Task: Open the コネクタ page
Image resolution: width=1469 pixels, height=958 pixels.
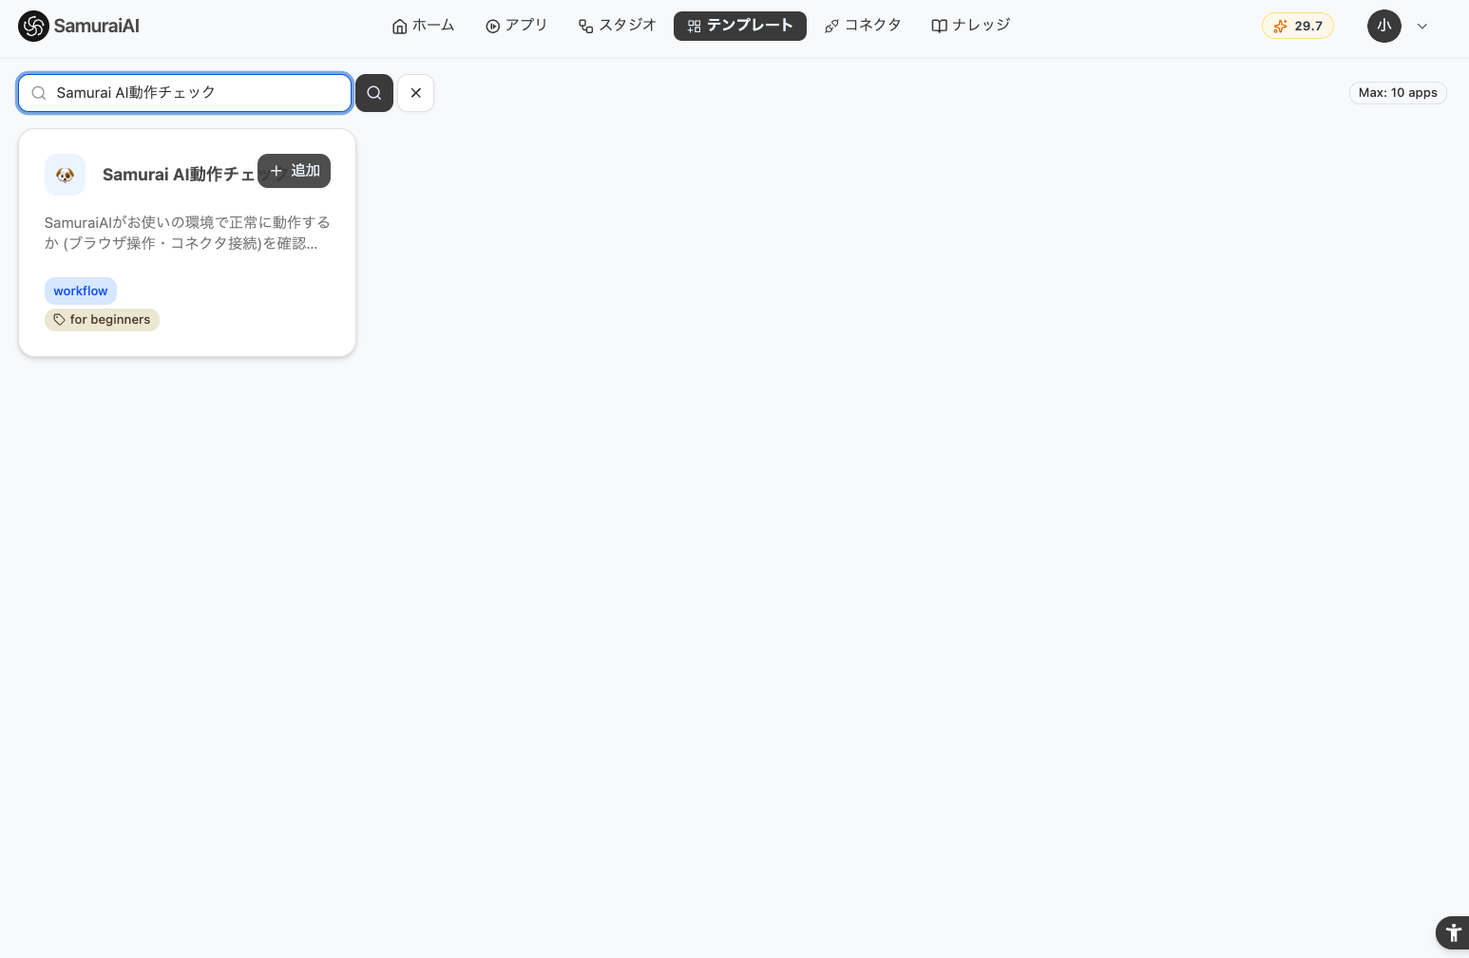Action: (862, 26)
